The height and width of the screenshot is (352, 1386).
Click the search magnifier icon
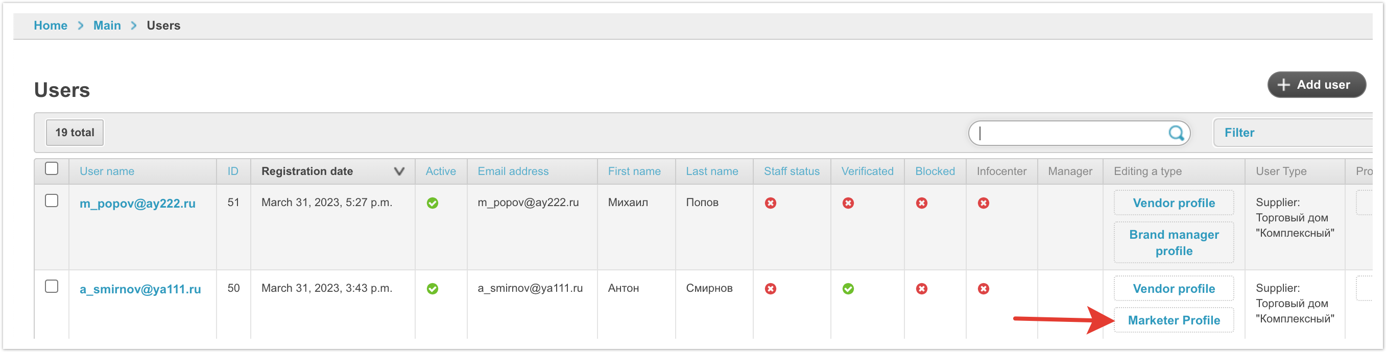tap(1176, 133)
